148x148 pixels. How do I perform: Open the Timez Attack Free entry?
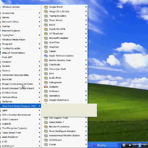point(20,133)
